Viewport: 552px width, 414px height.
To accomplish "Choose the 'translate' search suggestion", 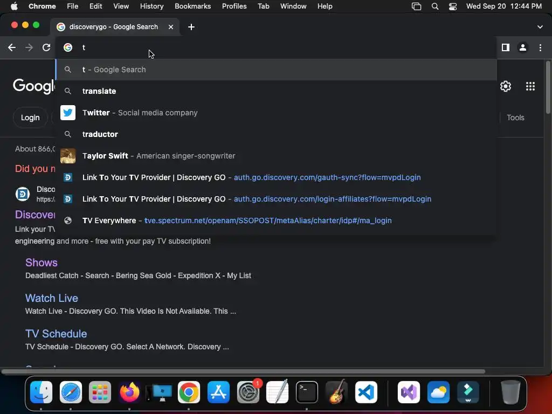I will pos(277,91).
